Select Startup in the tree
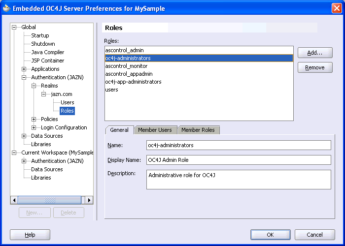345x246 pixels. [40, 35]
